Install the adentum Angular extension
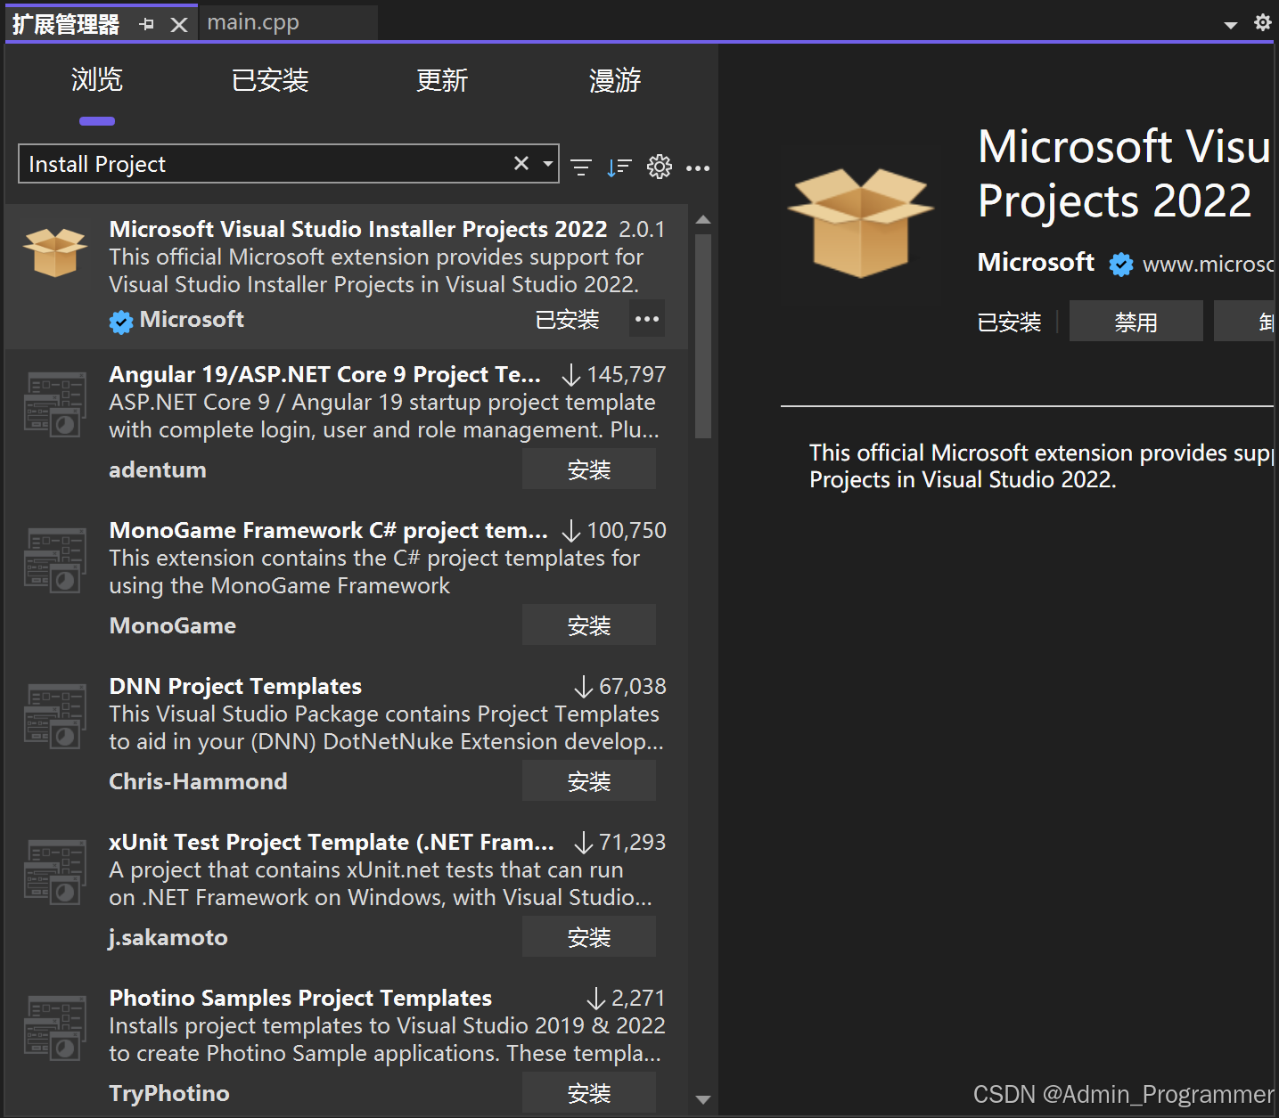 click(589, 469)
